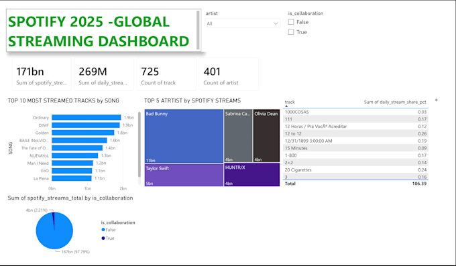Click the 401 Count of artist card
Screen dimensions: 456x266
coord(229,74)
